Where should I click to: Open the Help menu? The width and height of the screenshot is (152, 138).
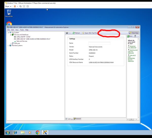pyautogui.click(x=27, y=30)
